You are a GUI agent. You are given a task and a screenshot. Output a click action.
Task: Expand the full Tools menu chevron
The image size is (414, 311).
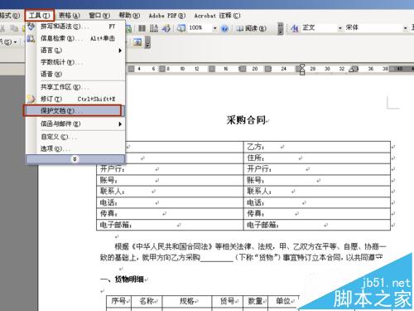point(75,159)
